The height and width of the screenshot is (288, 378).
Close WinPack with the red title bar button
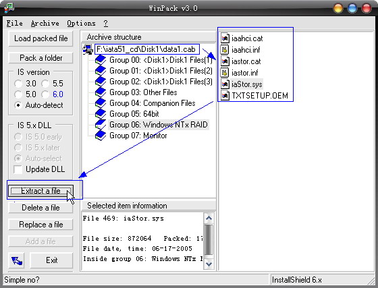(x=367, y=8)
